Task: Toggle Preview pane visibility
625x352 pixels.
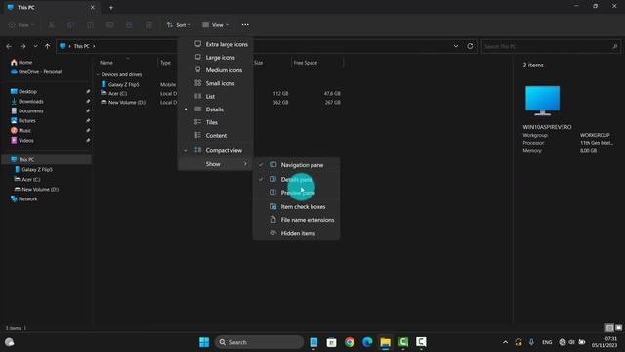Action: [x=297, y=193]
